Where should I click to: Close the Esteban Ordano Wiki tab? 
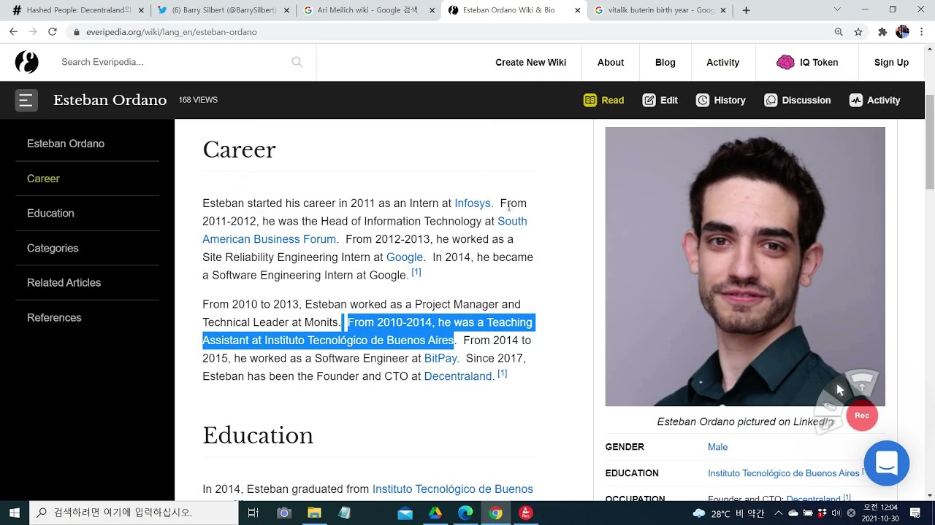[578, 10]
